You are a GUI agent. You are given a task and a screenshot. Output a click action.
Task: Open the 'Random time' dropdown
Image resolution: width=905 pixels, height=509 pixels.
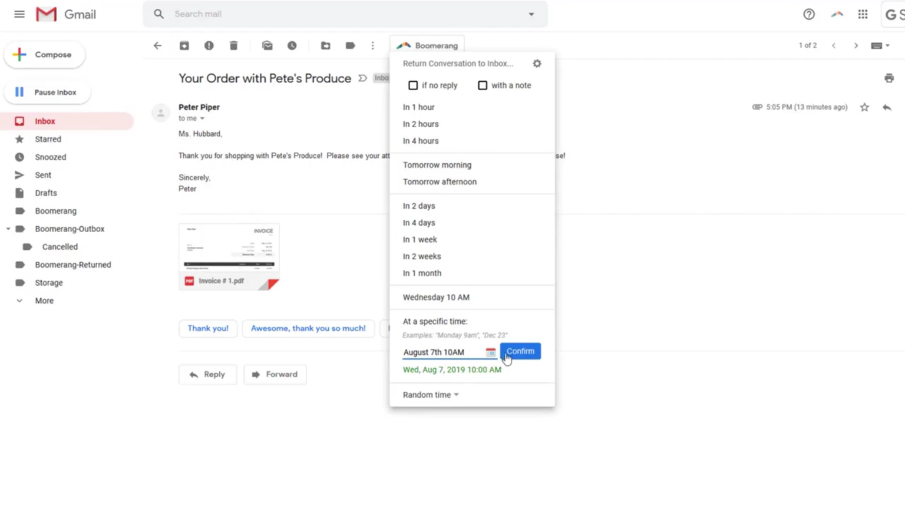(x=430, y=395)
